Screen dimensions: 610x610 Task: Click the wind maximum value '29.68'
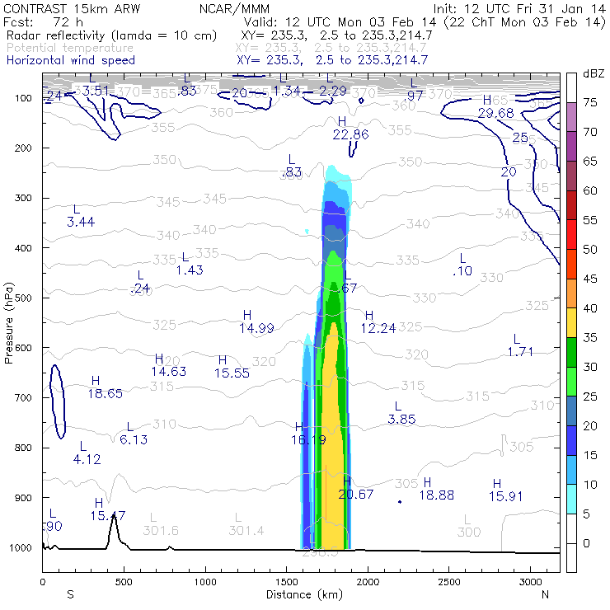[x=495, y=113]
